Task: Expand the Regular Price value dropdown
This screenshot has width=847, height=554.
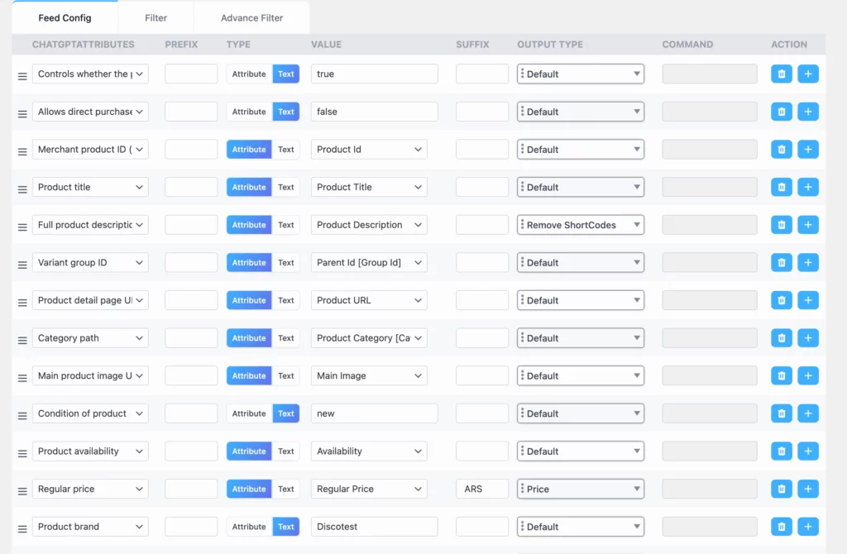Action: pos(369,489)
